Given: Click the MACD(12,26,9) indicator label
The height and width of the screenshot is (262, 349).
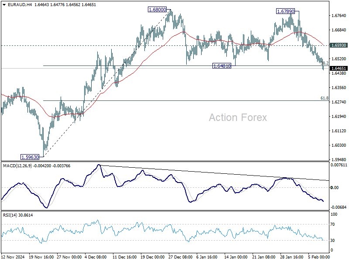Looking at the screenshot, I should [x=17, y=166].
